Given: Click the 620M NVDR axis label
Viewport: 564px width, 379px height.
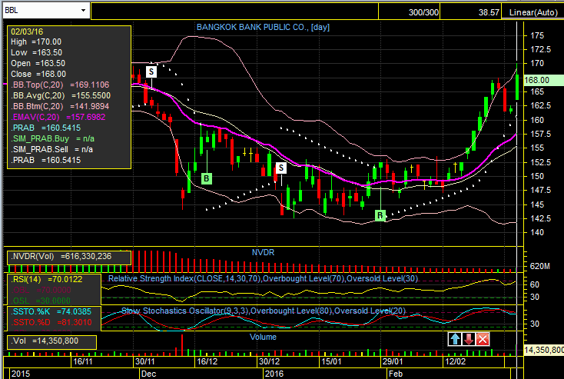Looking at the screenshot, I should click(x=539, y=266).
